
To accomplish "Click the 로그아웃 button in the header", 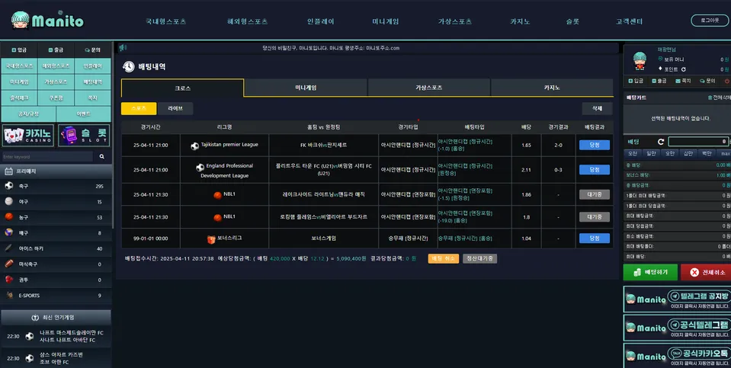I will [x=710, y=21].
